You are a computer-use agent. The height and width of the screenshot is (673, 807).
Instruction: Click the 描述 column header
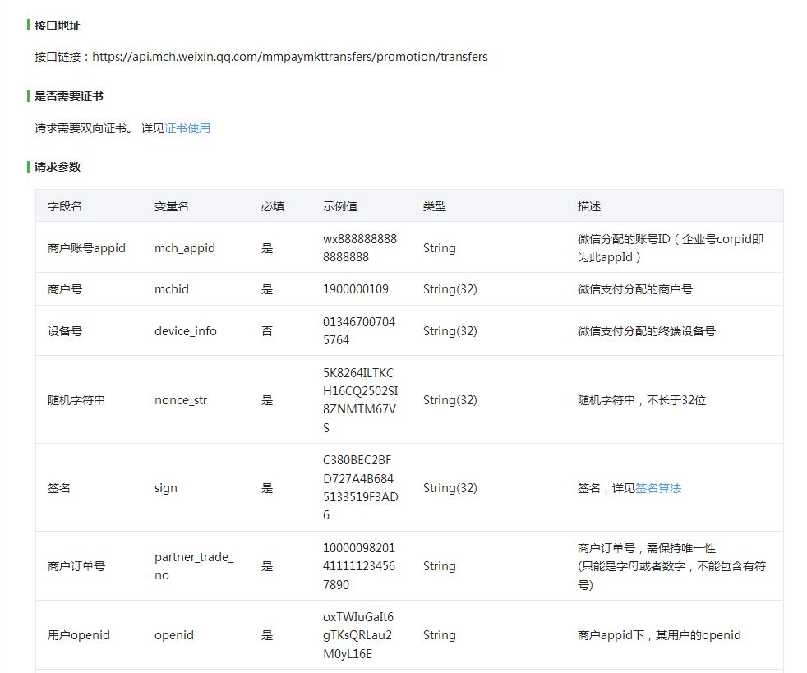click(589, 206)
